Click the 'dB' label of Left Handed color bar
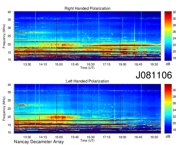The width and height of the screenshot is (179, 145). coord(168,137)
